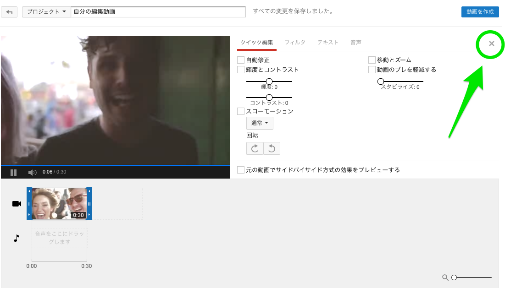Click the left trim handle of clip
This screenshot has width=505, height=288.
pyautogui.click(x=29, y=204)
